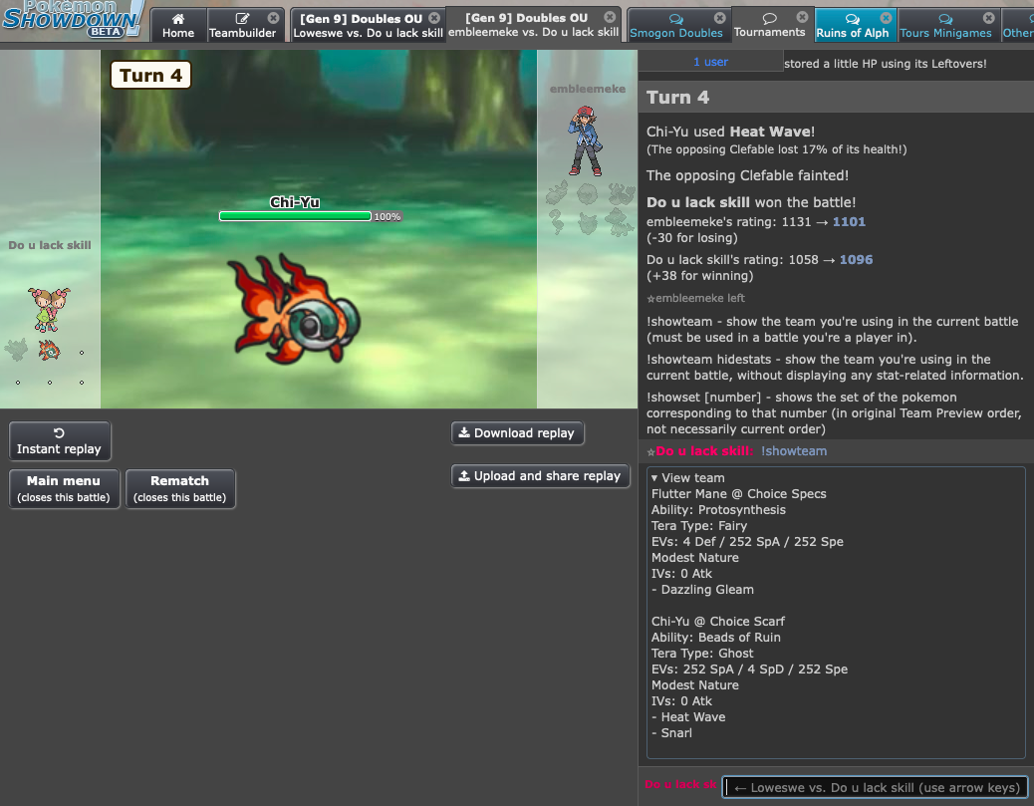Click the chat message input field
This screenshot has height=806, width=1034.
(875, 787)
